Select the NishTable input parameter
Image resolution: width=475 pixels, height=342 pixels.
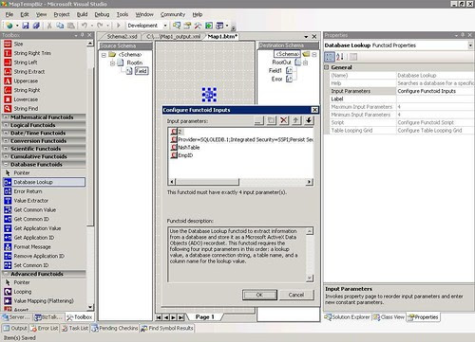185,148
